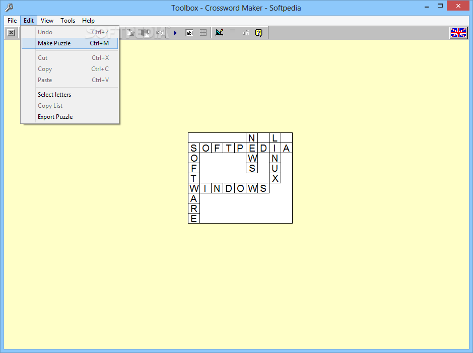Click the yellow question mark help icon
This screenshot has width=473, height=353.
(259, 33)
